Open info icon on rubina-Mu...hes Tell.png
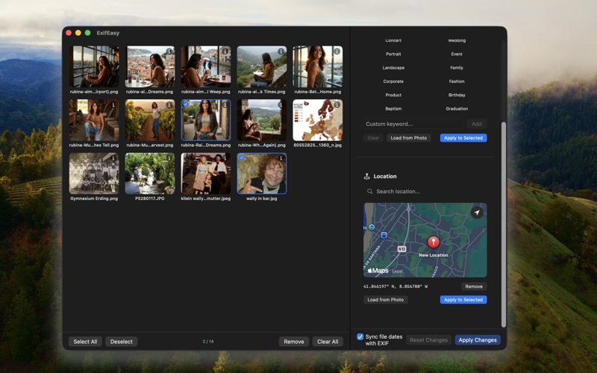The image size is (597, 373). pos(113,104)
